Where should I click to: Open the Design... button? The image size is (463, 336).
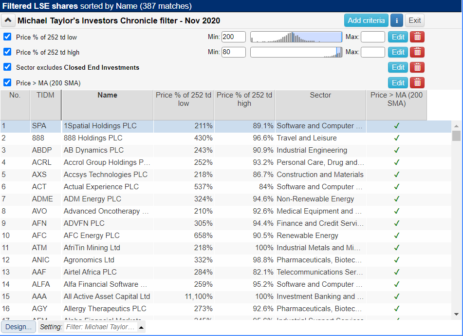click(19, 327)
